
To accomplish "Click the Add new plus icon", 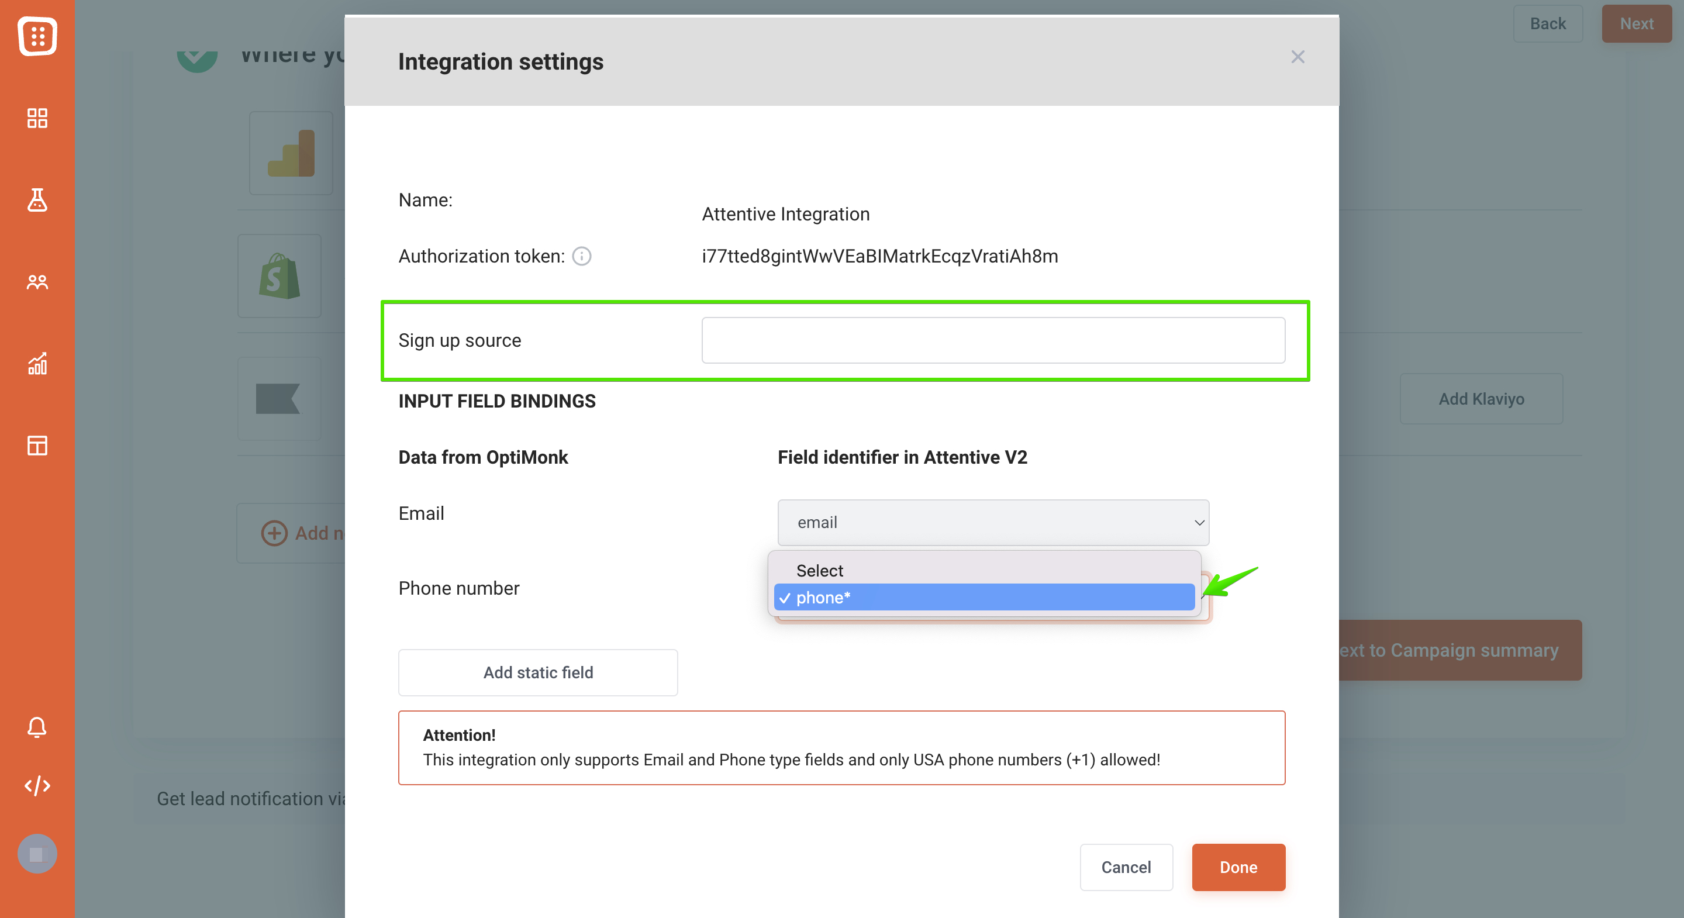I will pos(274,533).
